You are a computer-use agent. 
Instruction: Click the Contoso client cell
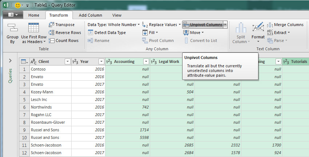coord(51,69)
